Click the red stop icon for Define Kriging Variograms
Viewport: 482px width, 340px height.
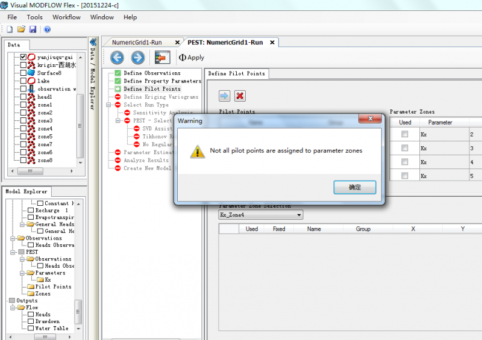click(117, 97)
